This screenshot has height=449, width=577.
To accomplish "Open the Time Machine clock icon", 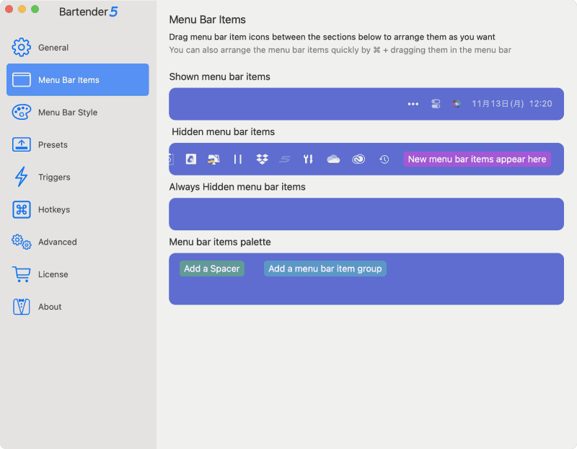I will [x=383, y=159].
